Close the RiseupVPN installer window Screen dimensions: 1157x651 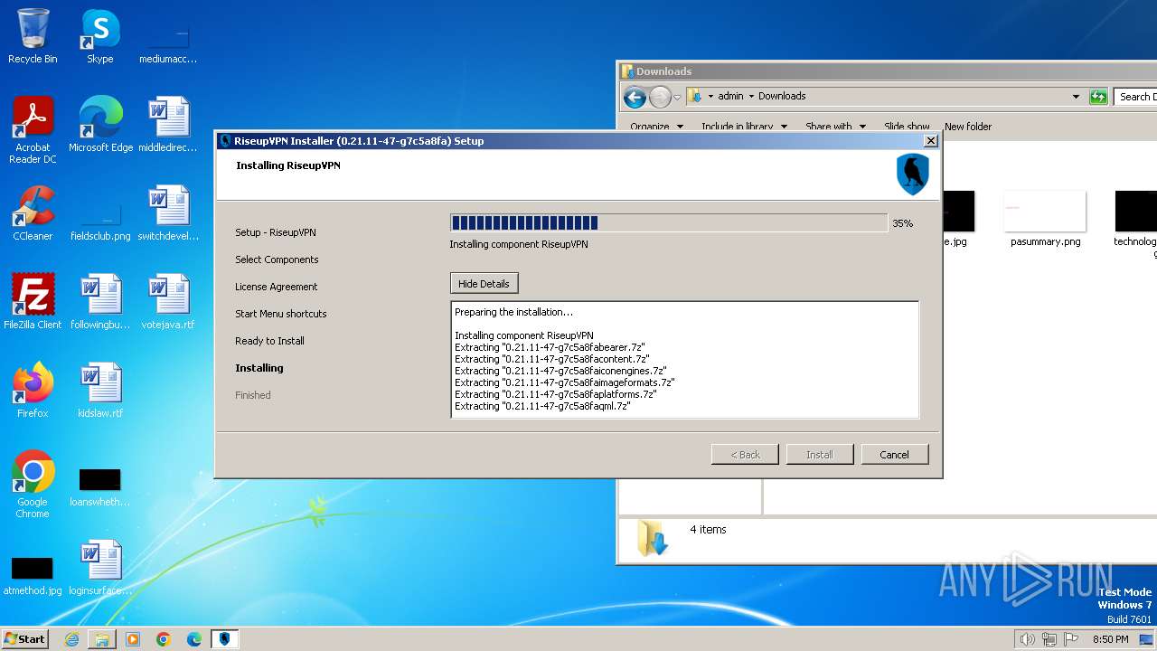[930, 141]
